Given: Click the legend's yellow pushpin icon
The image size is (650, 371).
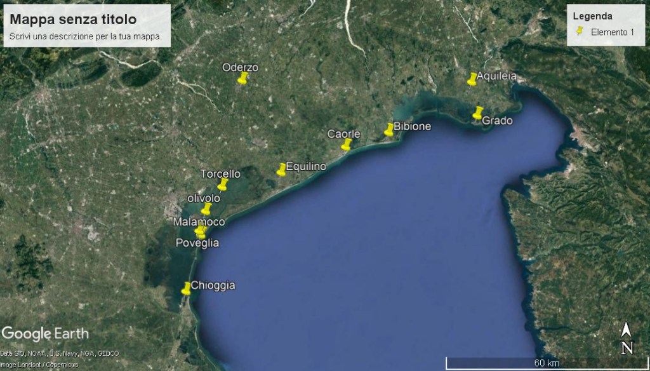Looking at the screenshot, I should 579,32.
